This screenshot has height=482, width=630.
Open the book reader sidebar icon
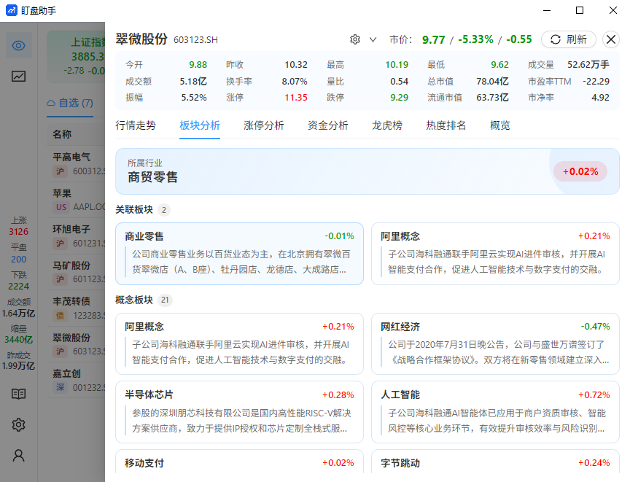(x=18, y=394)
